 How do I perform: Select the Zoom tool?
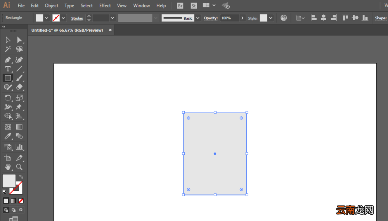click(19, 167)
